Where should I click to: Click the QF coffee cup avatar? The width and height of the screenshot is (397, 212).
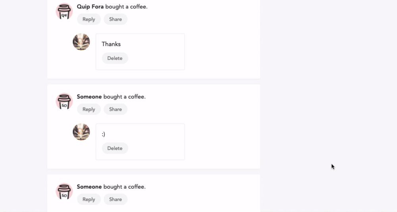pyautogui.click(x=64, y=12)
